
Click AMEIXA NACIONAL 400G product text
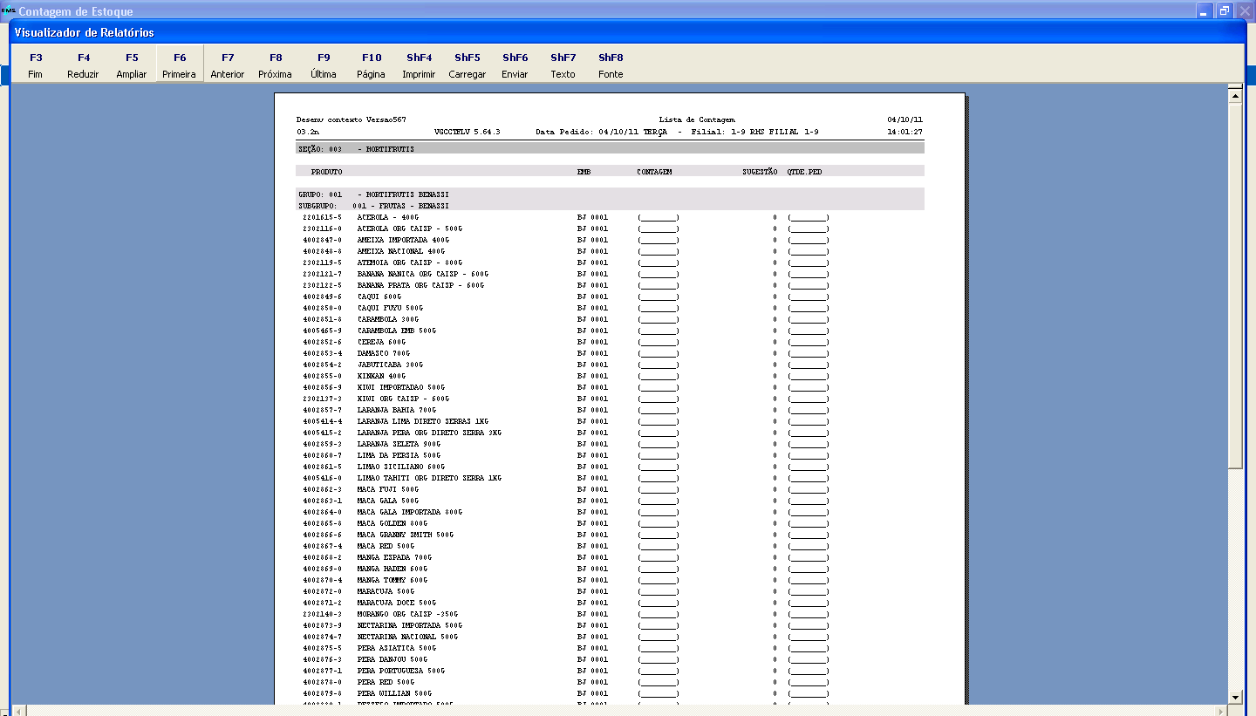coord(400,251)
